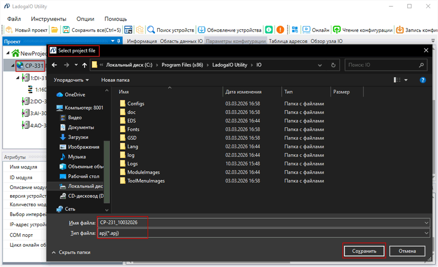Click the orange exclamation warning icon
438x267 pixels.
(280, 30)
